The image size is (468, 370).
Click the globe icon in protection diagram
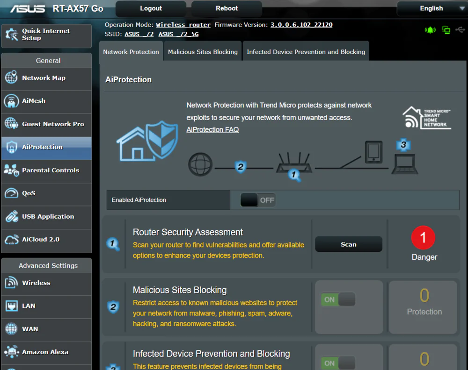[200, 164]
